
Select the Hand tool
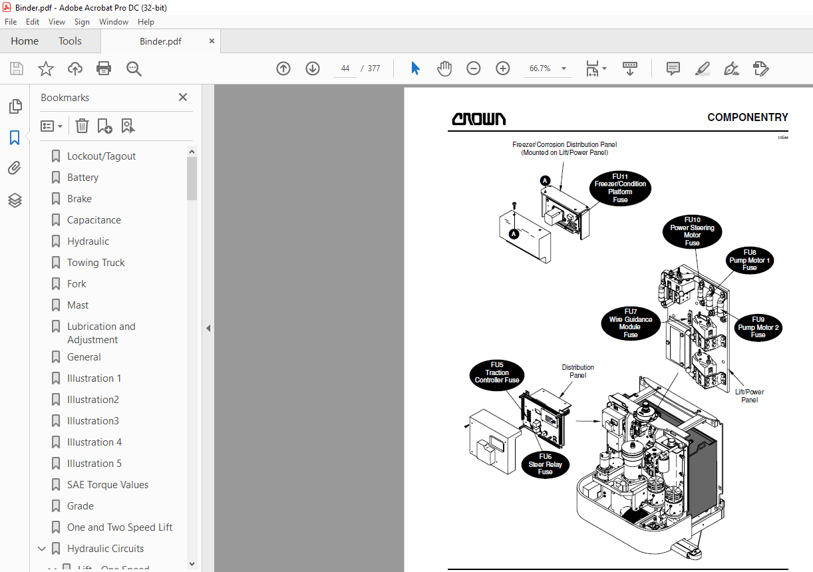click(x=444, y=68)
